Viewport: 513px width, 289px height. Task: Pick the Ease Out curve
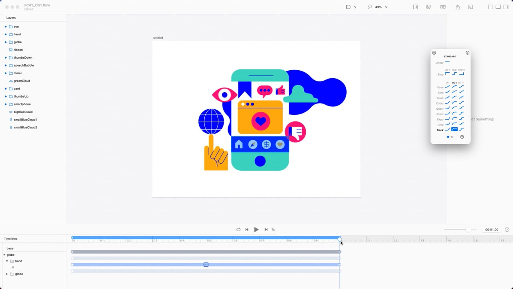tap(454, 87)
